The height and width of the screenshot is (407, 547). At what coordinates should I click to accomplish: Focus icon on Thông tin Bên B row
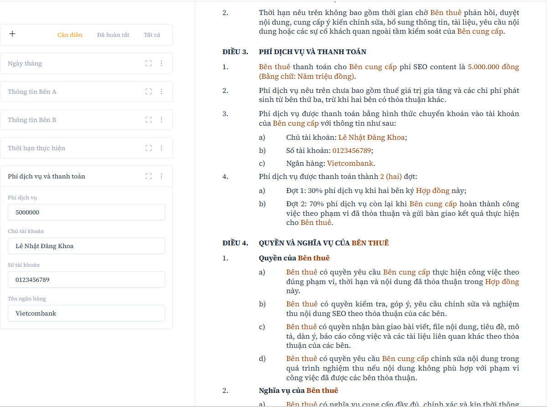(149, 120)
